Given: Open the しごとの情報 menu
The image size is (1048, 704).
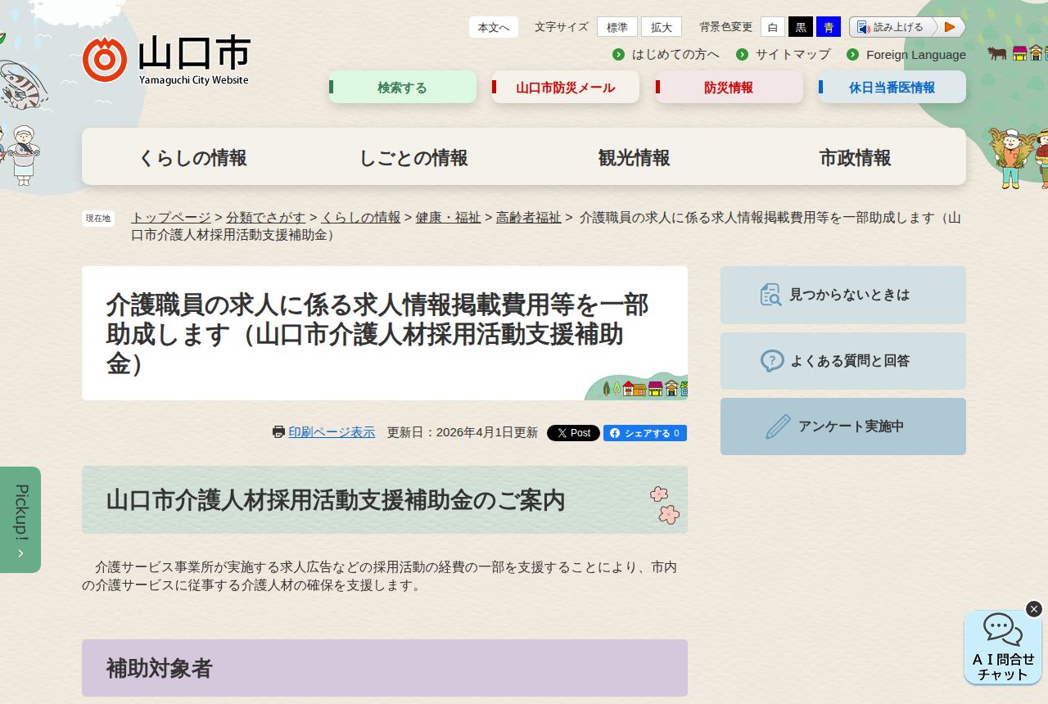Looking at the screenshot, I should pos(413,157).
